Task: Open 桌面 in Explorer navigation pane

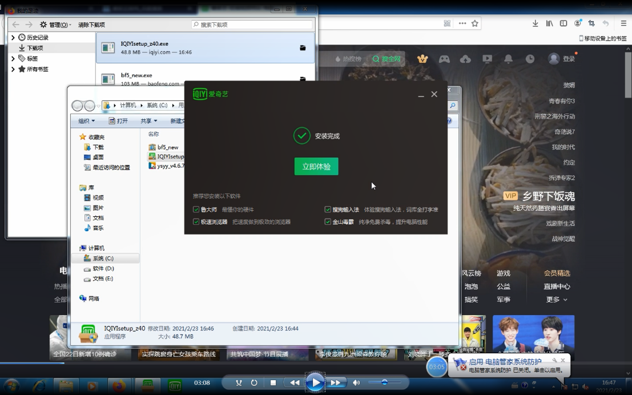Action: pos(94,157)
